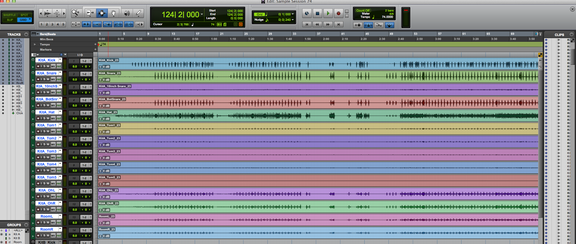Open the Tracks list popup menu

[26, 35]
